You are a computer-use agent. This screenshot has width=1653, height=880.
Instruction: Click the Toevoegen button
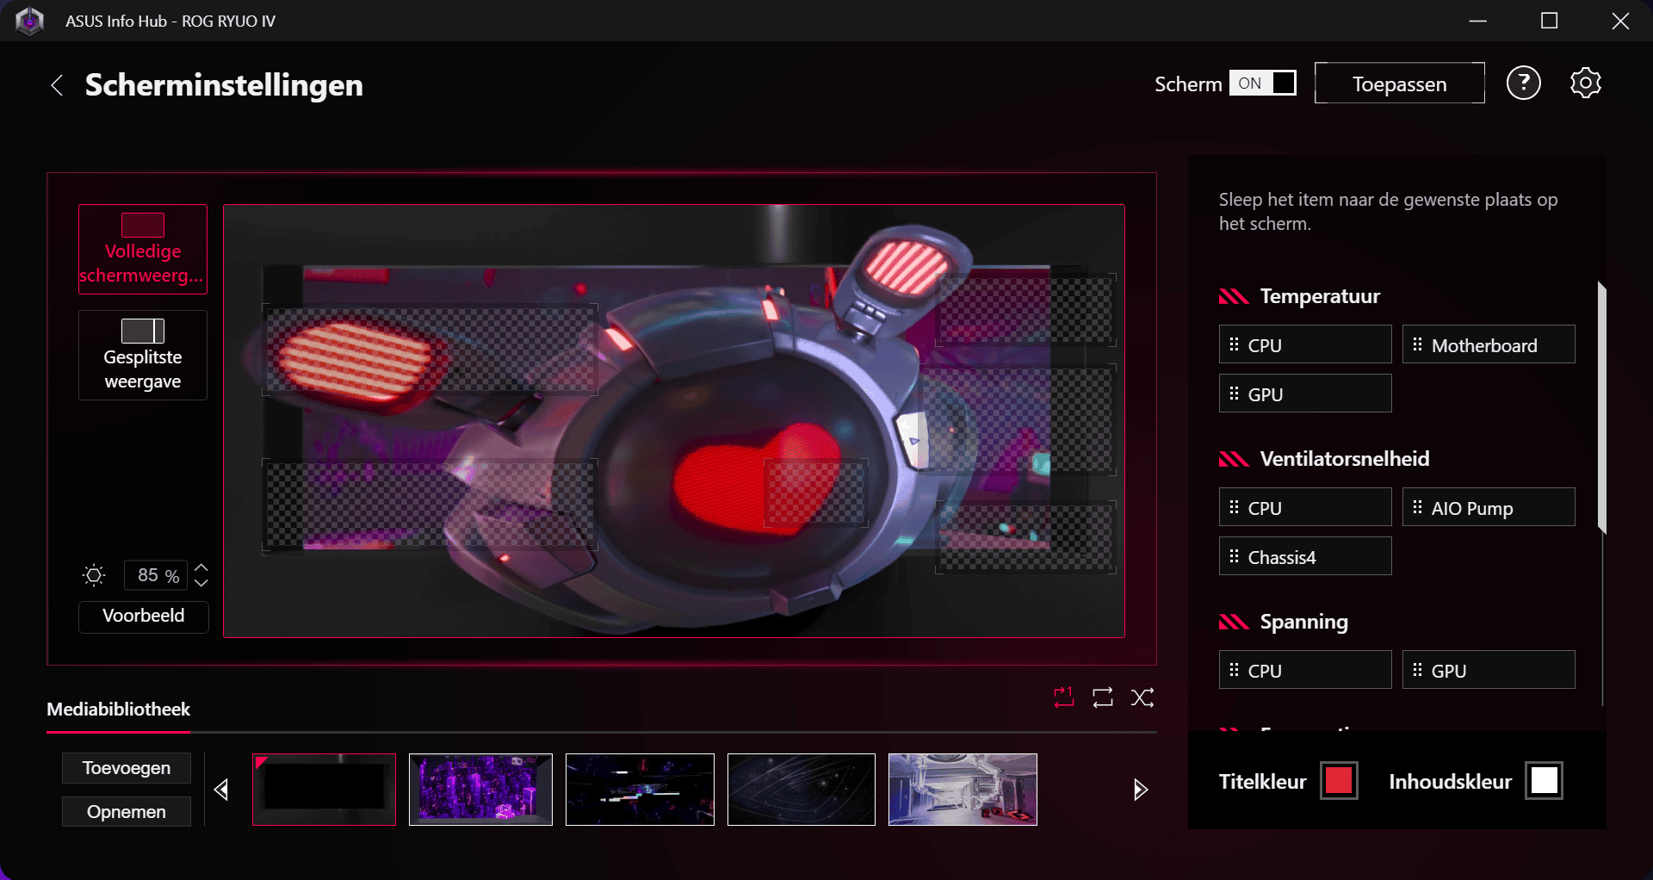coord(127,768)
